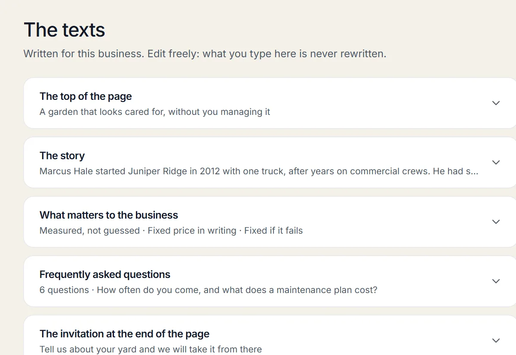This screenshot has width=516, height=355.
Task: Select 'What matters to the business' title
Action: pos(109,215)
